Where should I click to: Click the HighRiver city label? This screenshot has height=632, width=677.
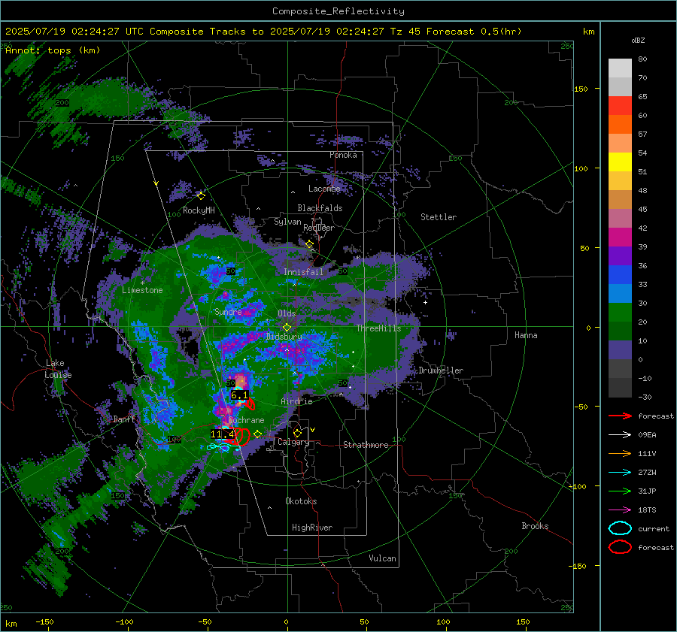pos(311,528)
